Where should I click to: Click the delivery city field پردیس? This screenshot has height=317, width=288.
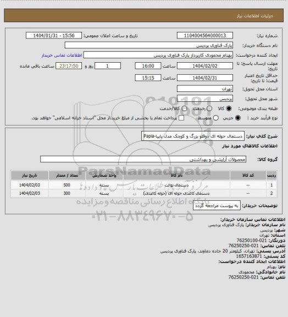coord(205,99)
